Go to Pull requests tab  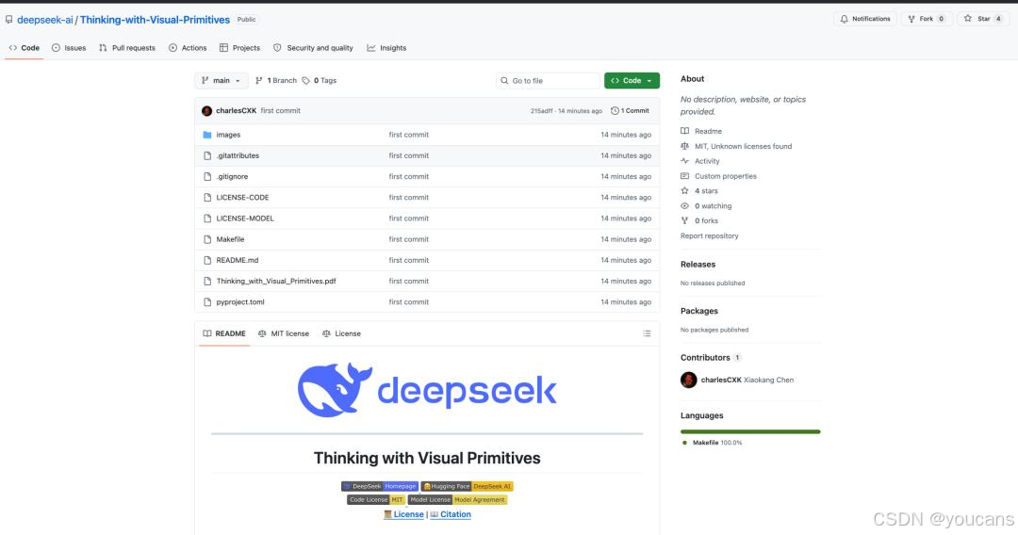click(x=127, y=48)
